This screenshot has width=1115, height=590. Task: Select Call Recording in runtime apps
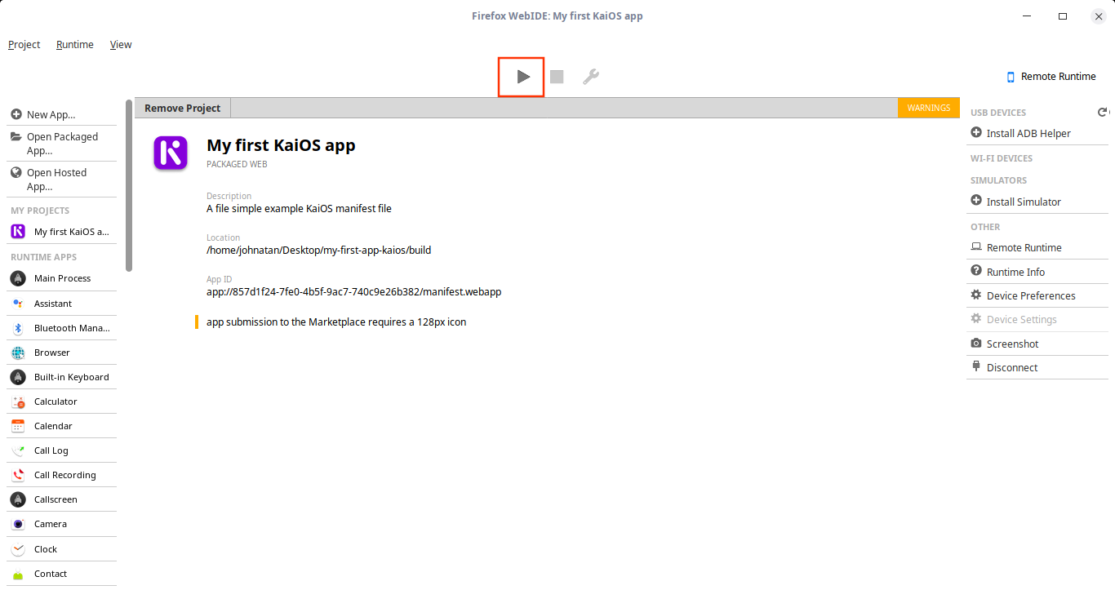(x=62, y=475)
